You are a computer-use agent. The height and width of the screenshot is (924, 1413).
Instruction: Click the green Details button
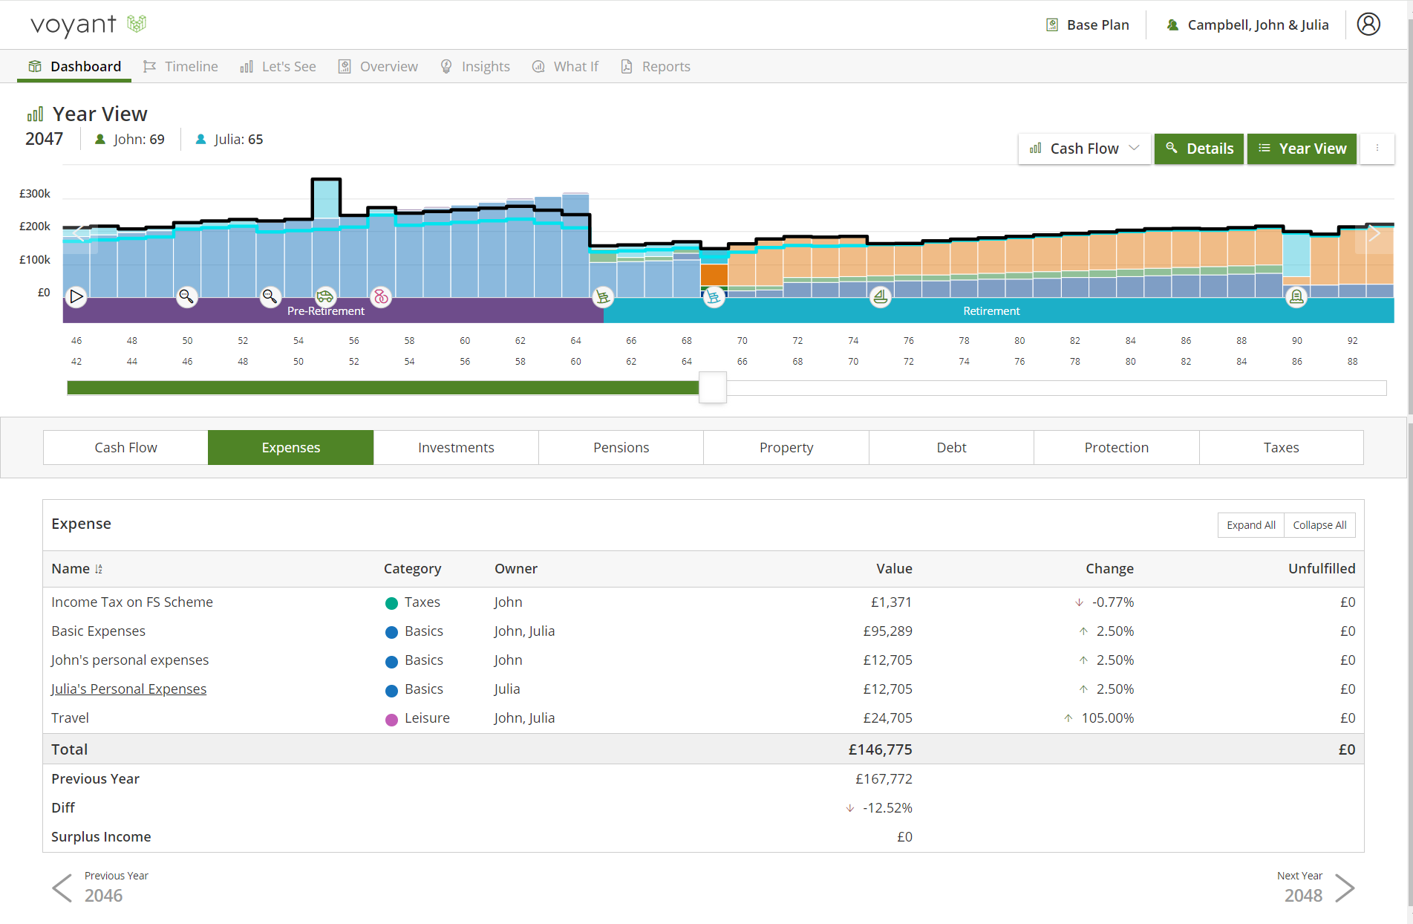(1198, 149)
